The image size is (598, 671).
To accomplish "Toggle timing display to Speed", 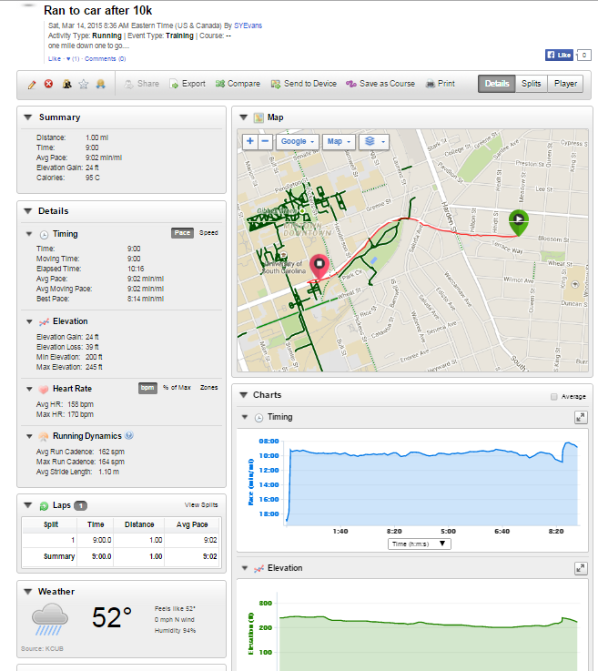I will [x=208, y=233].
